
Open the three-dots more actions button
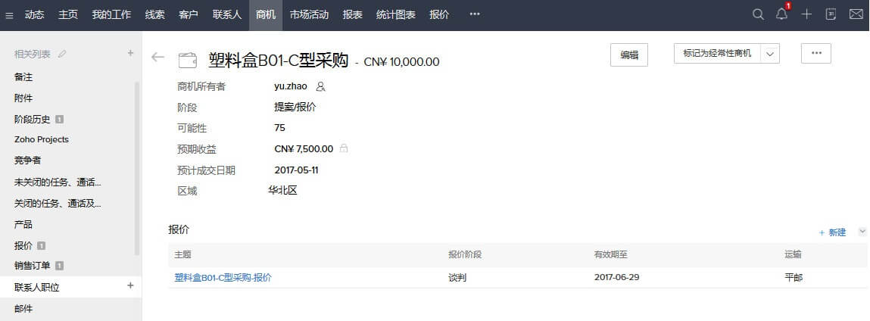(x=816, y=53)
